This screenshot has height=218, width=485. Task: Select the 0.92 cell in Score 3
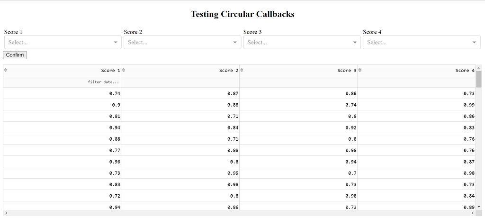(298, 127)
